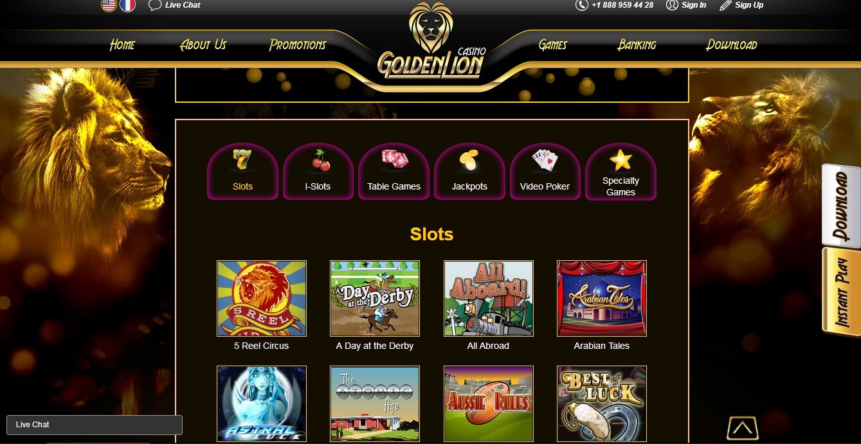The height and width of the screenshot is (444, 861).
Task: Switch language with the US flag icon
Action: click(109, 5)
